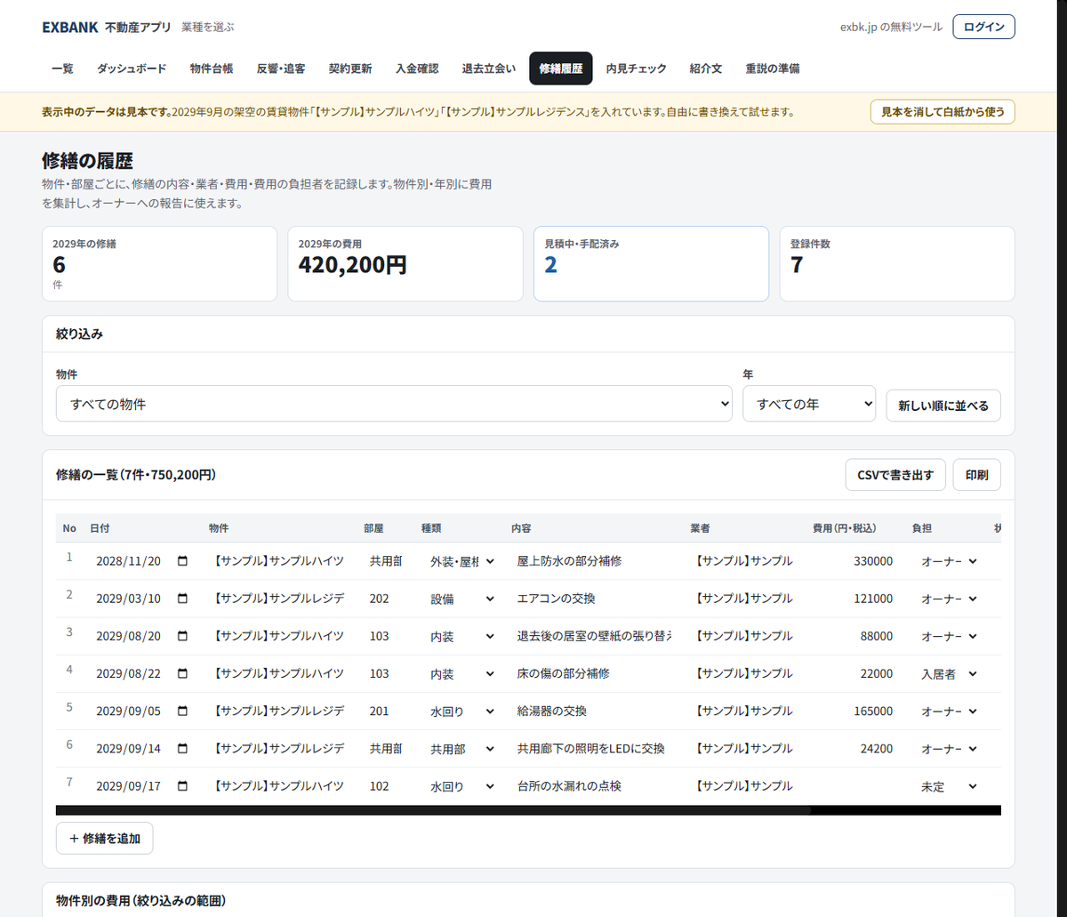Image resolution: width=1067 pixels, height=917 pixels.
Task: Edit 内容 field 屋上防水の部分補修
Action: point(593,561)
